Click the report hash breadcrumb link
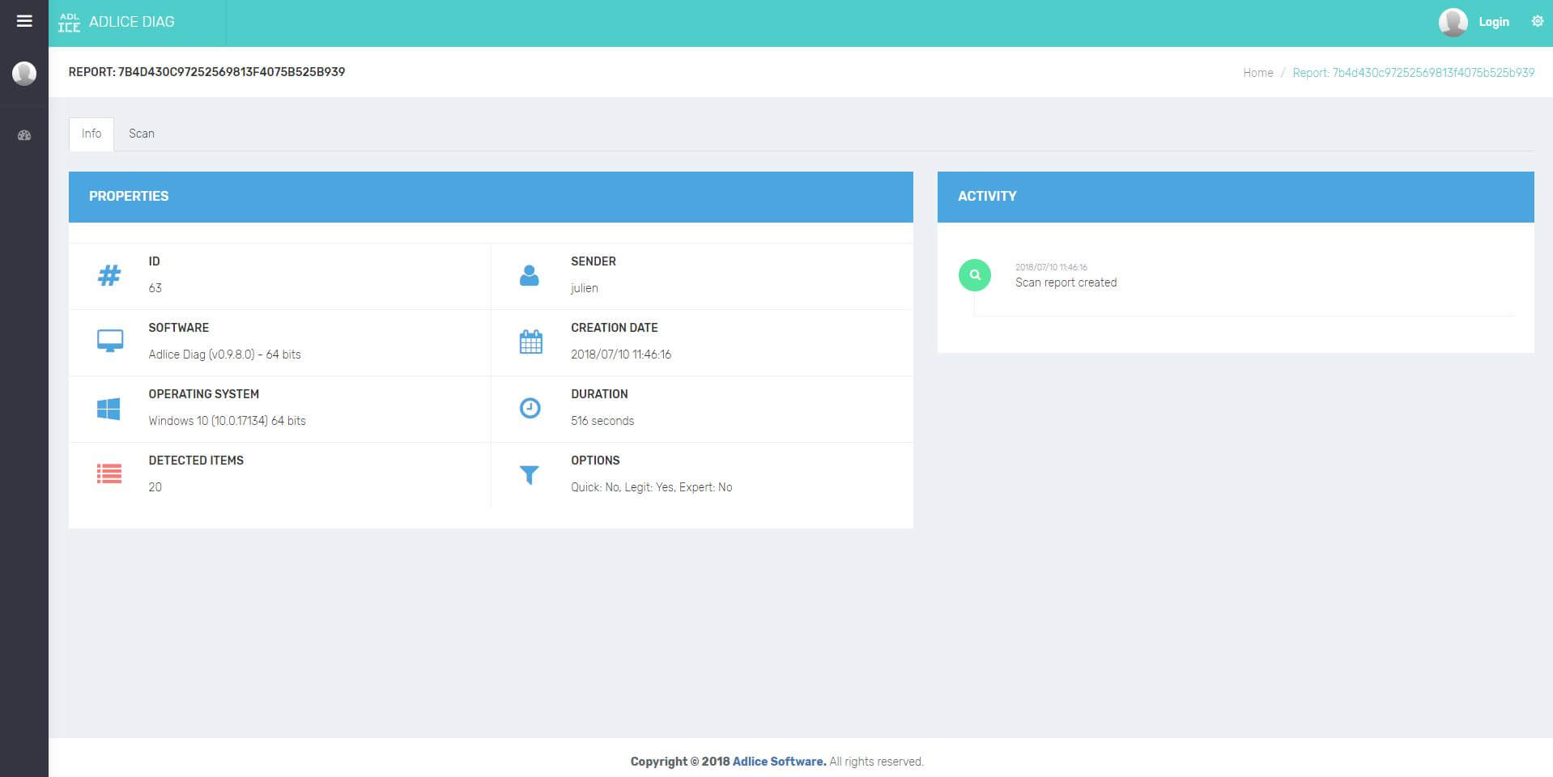1553x777 pixels. point(1413,73)
